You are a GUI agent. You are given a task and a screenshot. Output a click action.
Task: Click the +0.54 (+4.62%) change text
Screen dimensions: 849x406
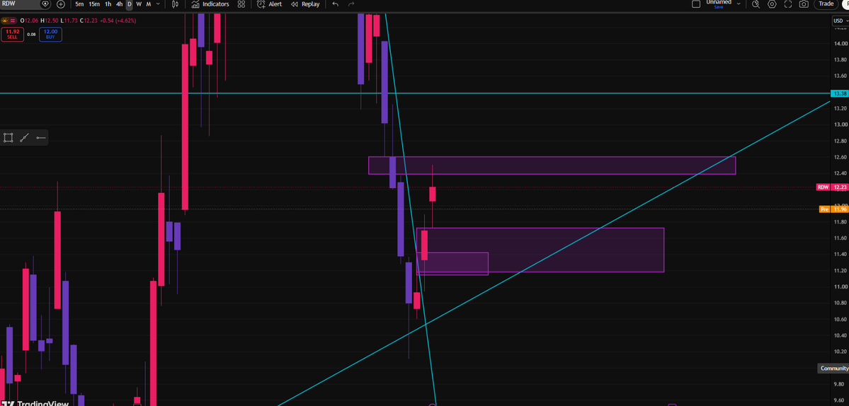[x=118, y=21]
